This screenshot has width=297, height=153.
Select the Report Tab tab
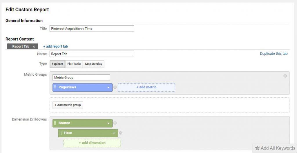tap(21, 47)
